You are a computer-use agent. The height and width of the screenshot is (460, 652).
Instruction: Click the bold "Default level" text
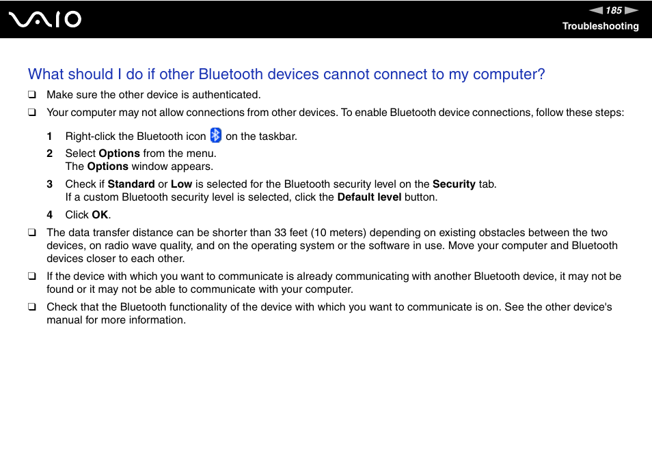(369, 197)
